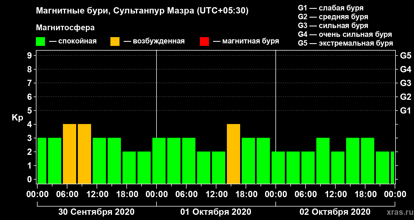Click '06:00' tick label under 30 Сентября
Viewport: 414px width, 220px height.
pos(67,194)
